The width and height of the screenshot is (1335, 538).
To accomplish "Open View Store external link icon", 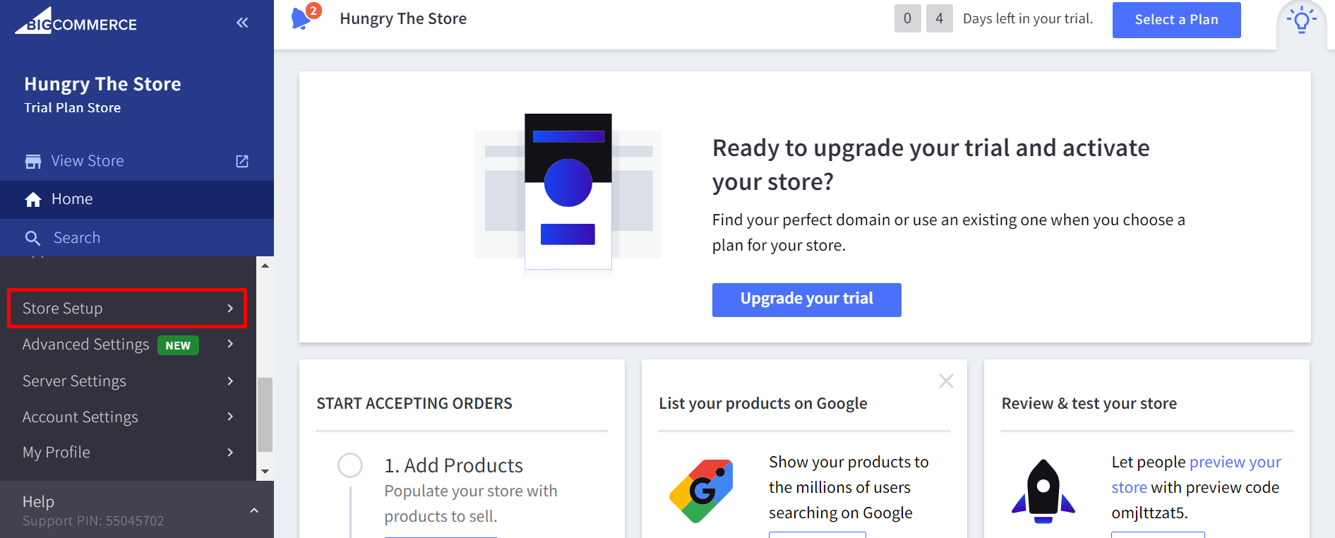I will click(x=242, y=161).
